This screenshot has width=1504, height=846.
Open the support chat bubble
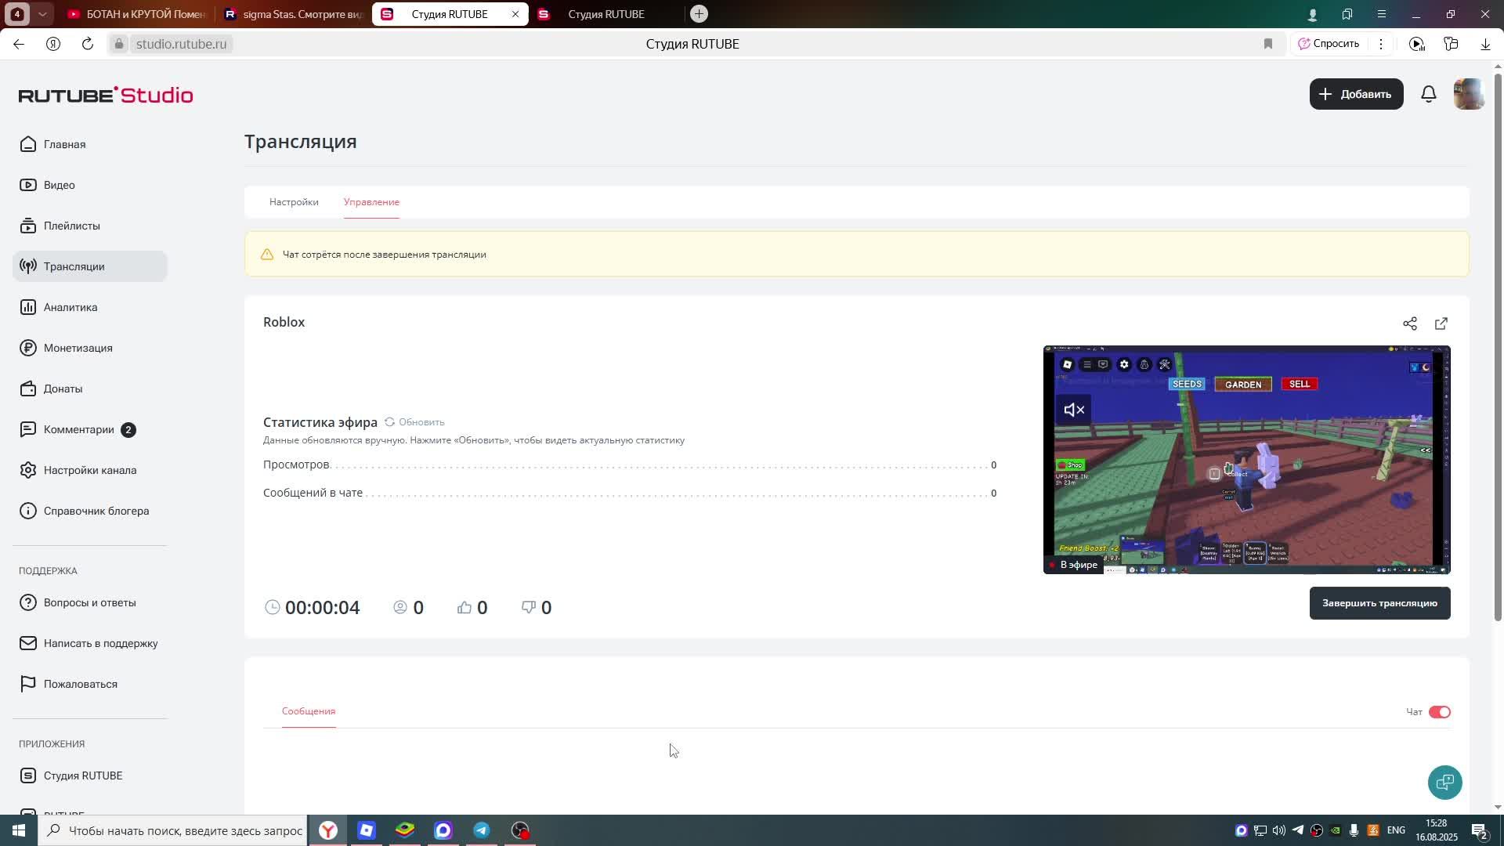(x=1444, y=782)
